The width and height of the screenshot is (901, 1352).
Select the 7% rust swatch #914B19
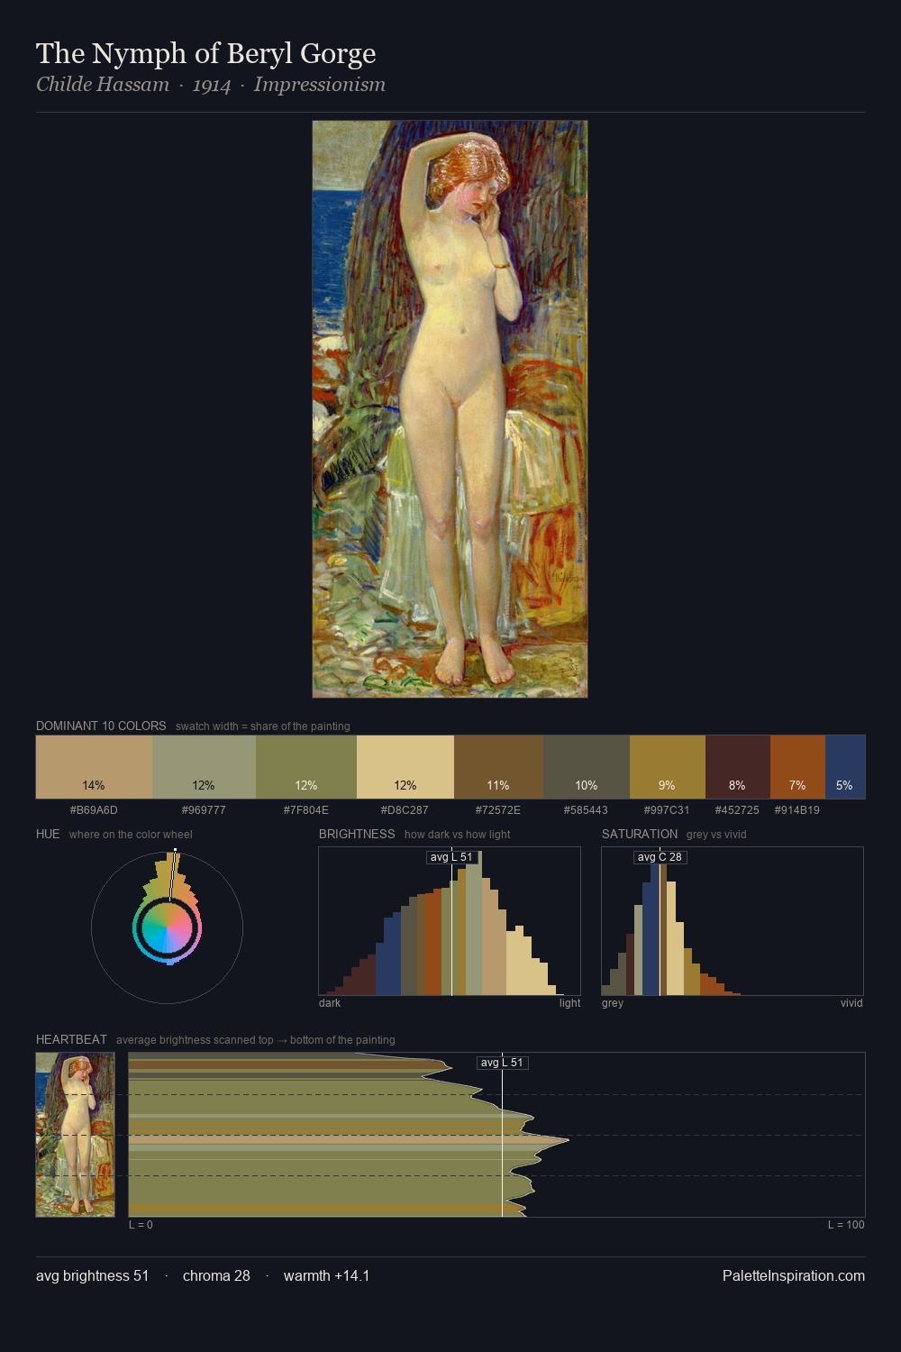pyautogui.click(x=797, y=767)
